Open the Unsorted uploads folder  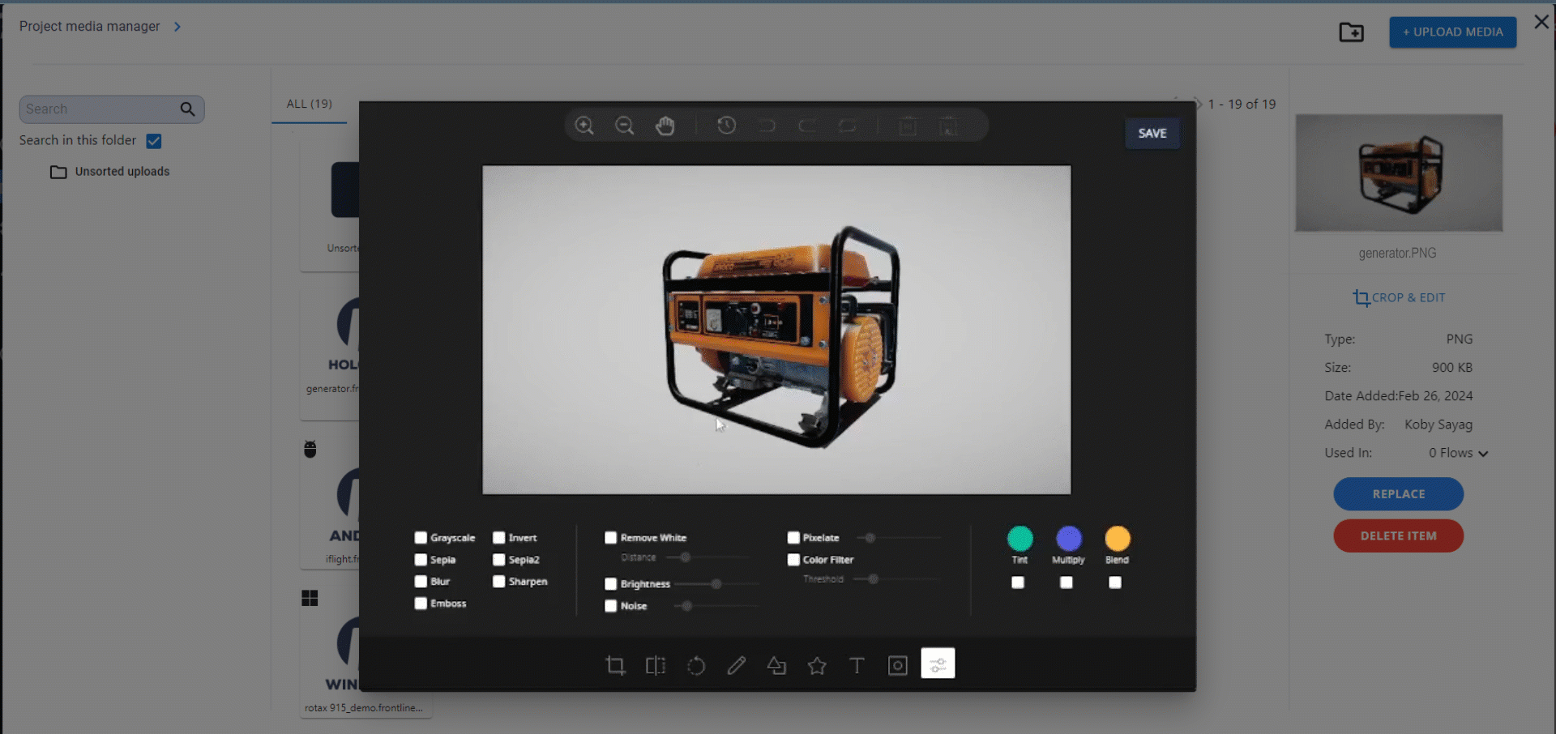(110, 172)
